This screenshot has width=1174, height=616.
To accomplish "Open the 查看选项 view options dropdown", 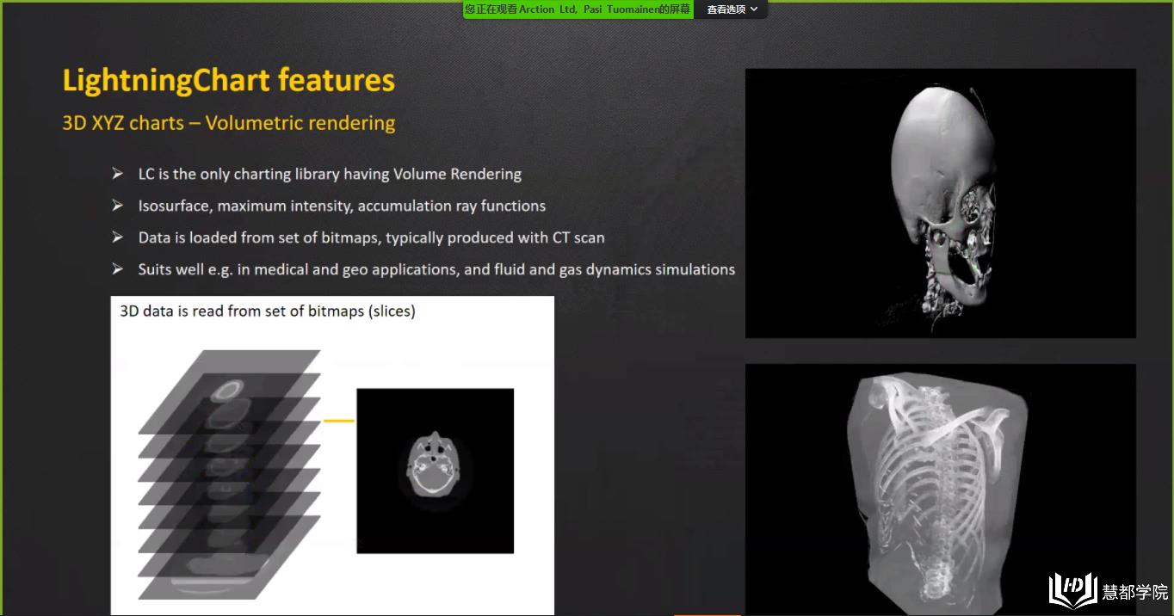I will (732, 9).
